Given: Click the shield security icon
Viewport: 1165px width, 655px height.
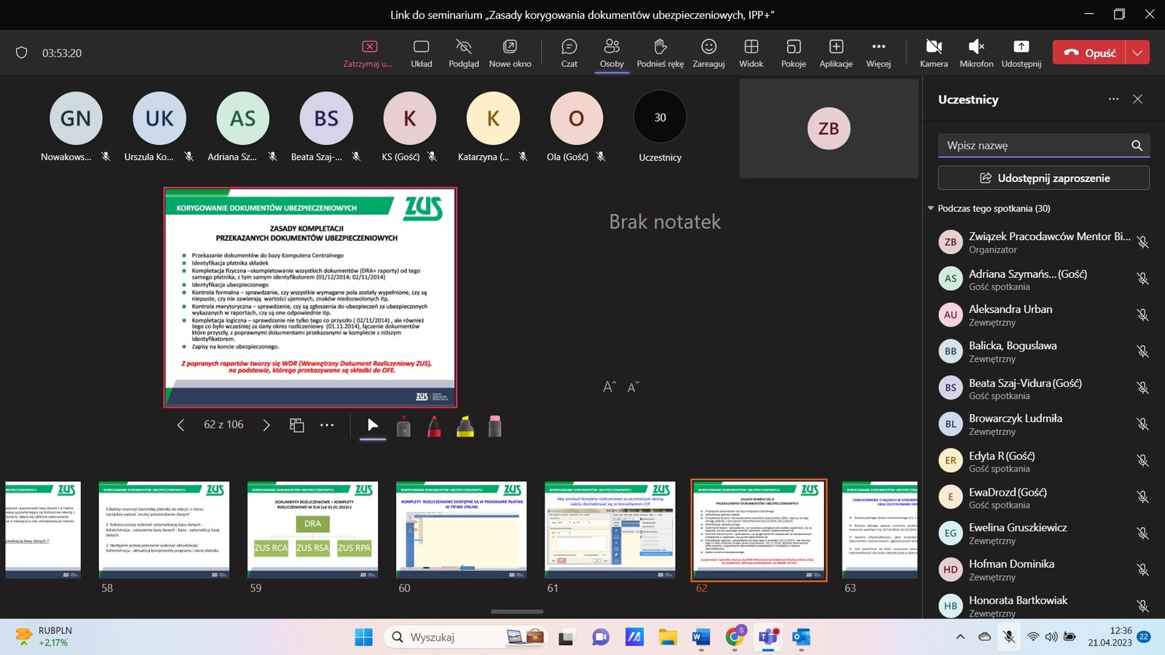Looking at the screenshot, I should (22, 52).
